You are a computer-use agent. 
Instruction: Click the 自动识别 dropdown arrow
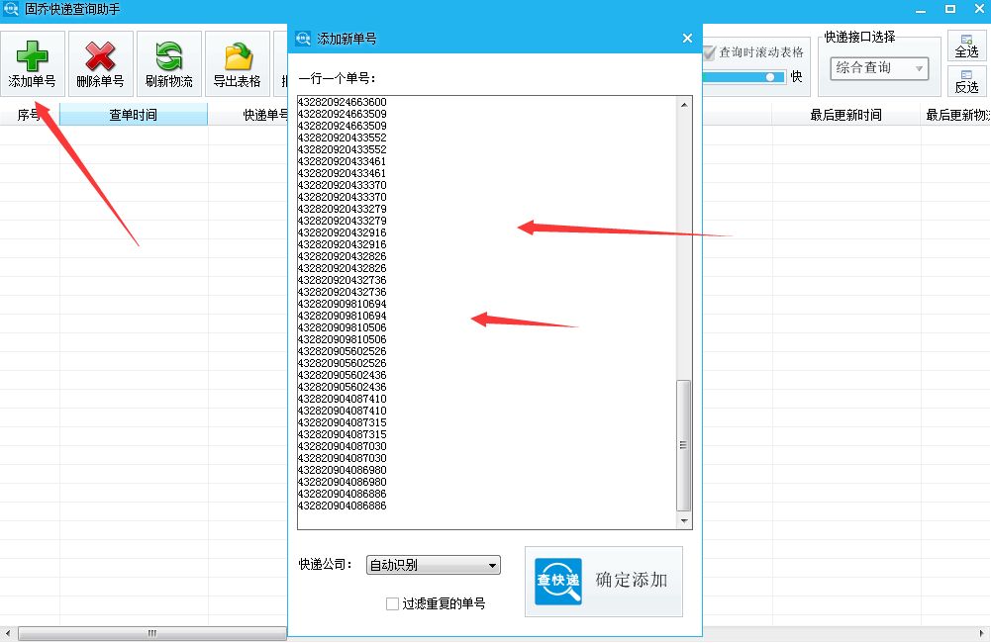pos(492,565)
